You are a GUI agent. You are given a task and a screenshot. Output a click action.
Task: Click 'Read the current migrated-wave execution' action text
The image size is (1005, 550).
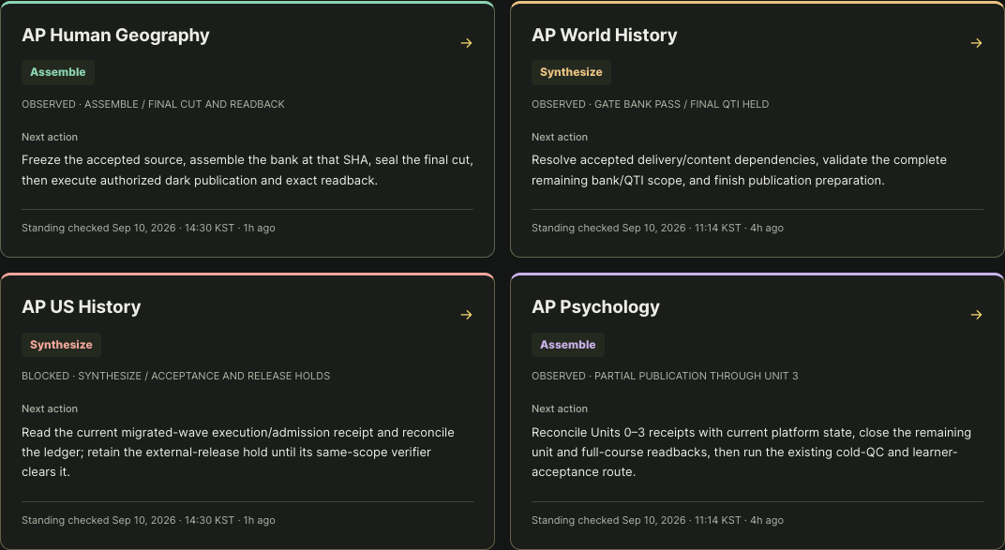point(238,452)
